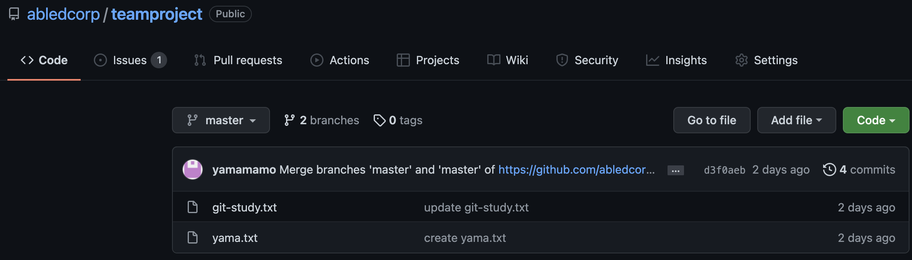The height and width of the screenshot is (260, 912).
Task: Open the create yama.txt commit message
Action: pyautogui.click(x=465, y=238)
